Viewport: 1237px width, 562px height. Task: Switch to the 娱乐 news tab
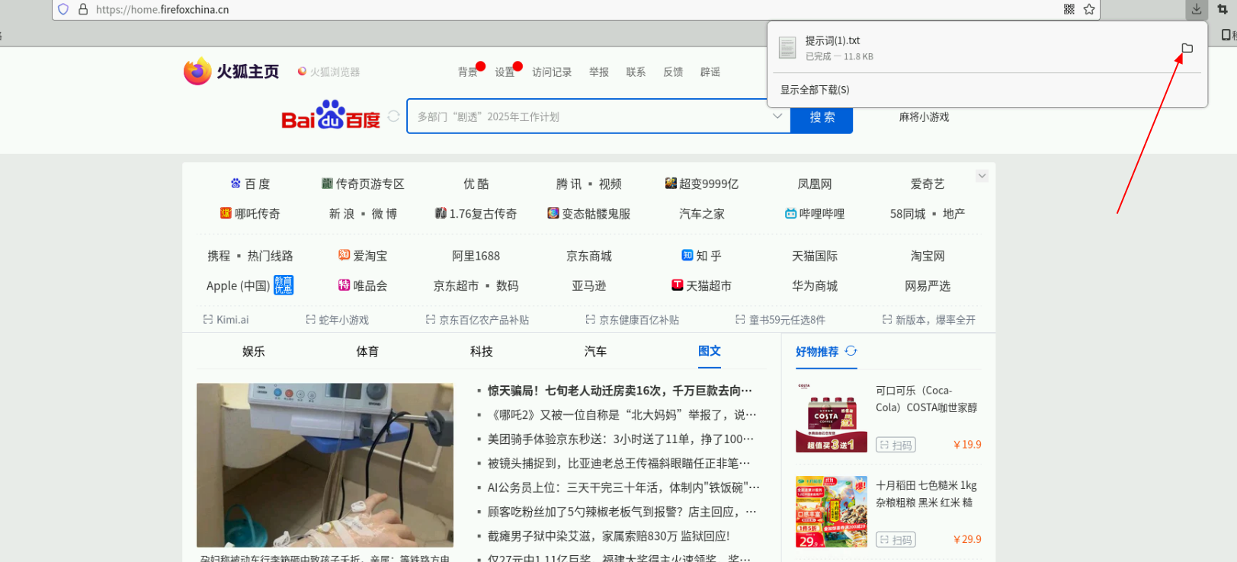(x=254, y=351)
